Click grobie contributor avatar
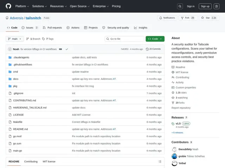The image size is (225, 168). click(174, 156)
